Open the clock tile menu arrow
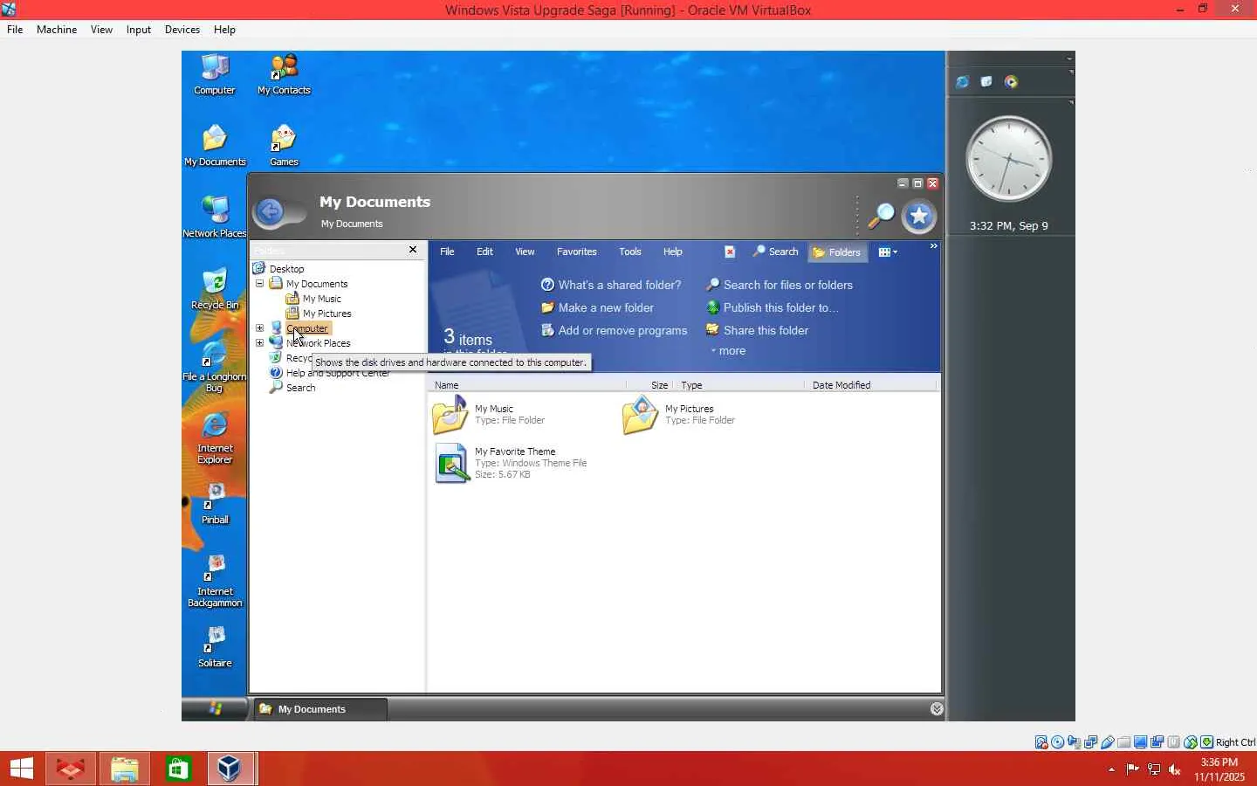 pyautogui.click(x=1070, y=103)
